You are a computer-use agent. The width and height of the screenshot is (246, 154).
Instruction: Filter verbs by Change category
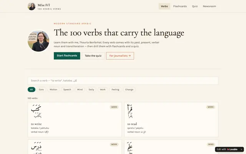coord(129,90)
